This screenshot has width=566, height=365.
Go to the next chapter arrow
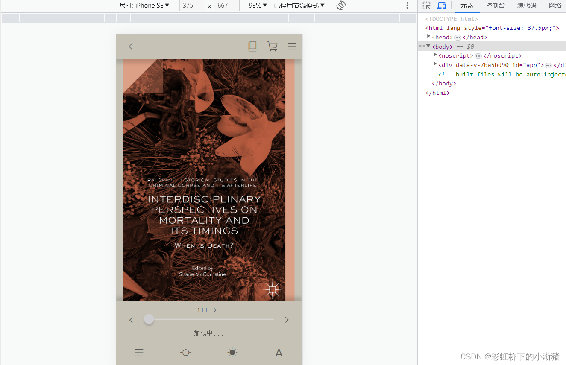pos(287,320)
